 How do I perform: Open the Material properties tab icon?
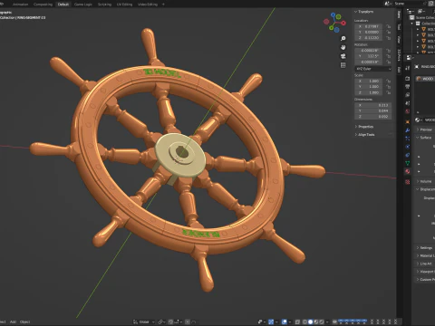(408, 171)
